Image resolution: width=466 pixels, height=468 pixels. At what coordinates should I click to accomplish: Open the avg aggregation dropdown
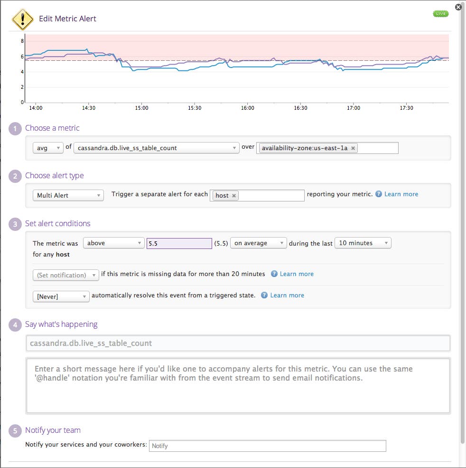click(x=47, y=148)
